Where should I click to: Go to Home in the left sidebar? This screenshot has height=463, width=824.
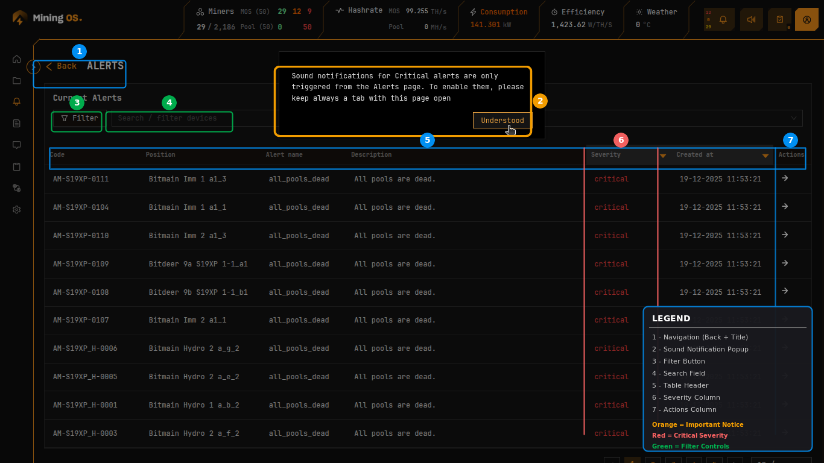17,59
